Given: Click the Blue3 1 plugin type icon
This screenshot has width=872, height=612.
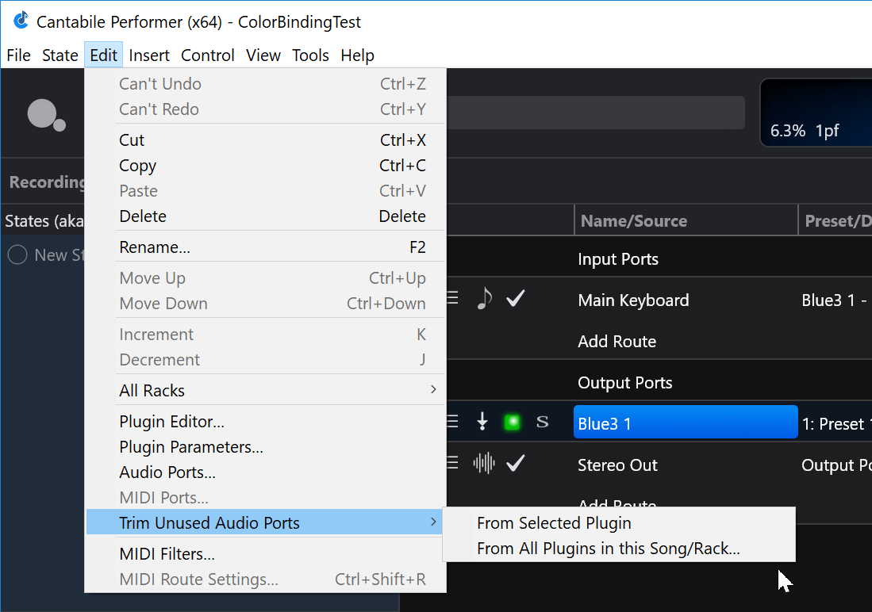Looking at the screenshot, I should tap(482, 422).
